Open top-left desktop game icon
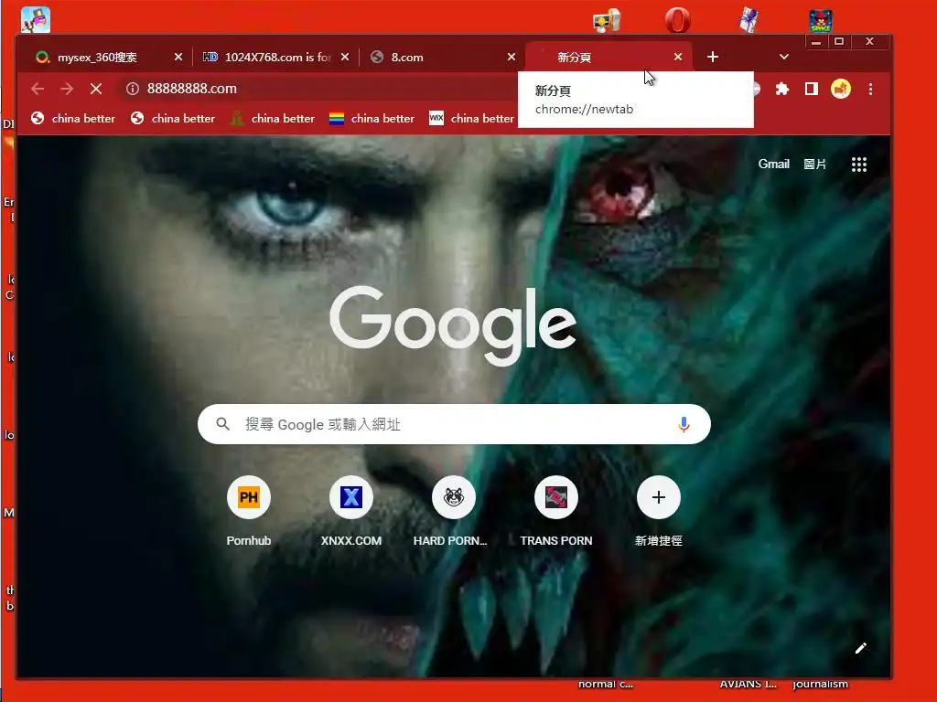937x702 pixels. tap(36, 20)
